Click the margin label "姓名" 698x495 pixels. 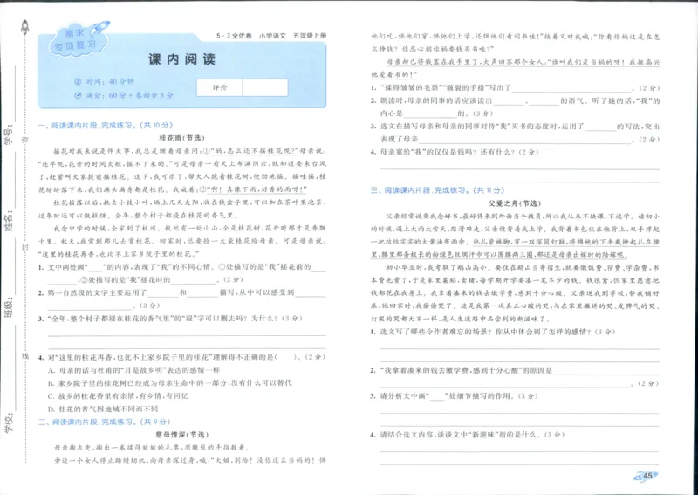click(x=9, y=222)
